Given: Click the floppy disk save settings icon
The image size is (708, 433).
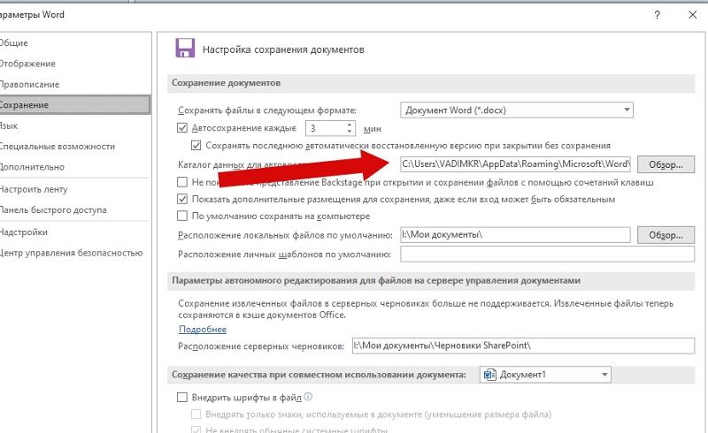Looking at the screenshot, I should coord(185,49).
